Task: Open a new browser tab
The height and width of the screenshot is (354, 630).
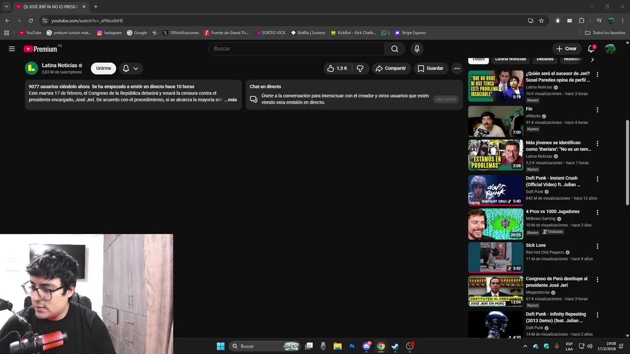Action: click(95, 7)
